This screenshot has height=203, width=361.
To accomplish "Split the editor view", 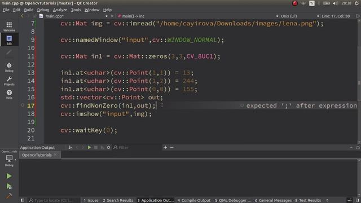I will [x=358, y=16].
